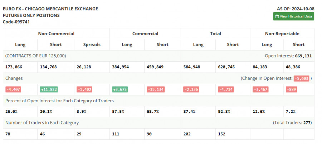Click the 68.7% percent value

pyautogui.click(x=153, y=112)
